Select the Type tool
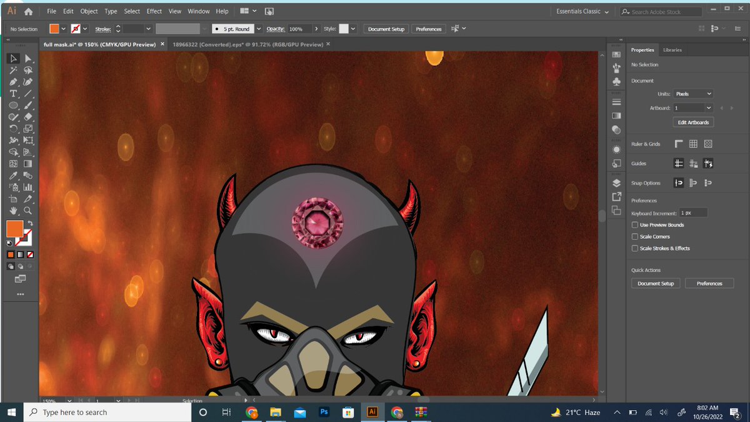 click(x=13, y=94)
